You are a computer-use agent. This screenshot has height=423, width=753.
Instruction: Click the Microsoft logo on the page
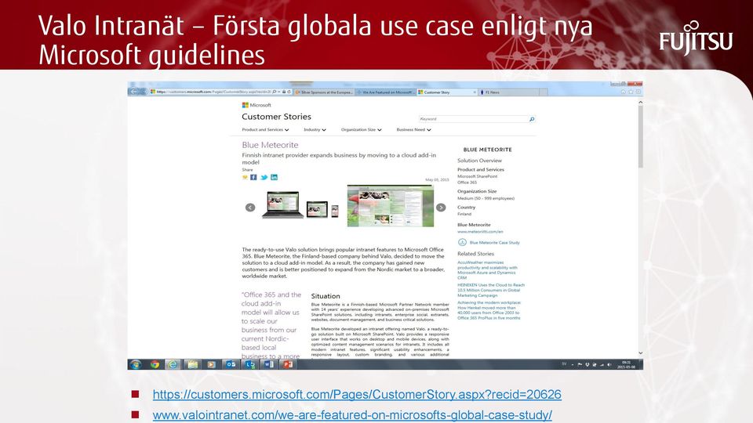[256, 105]
